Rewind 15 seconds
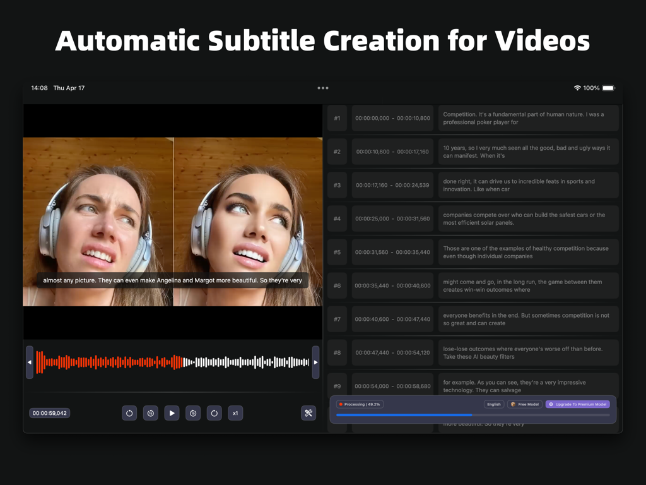 [x=150, y=413]
